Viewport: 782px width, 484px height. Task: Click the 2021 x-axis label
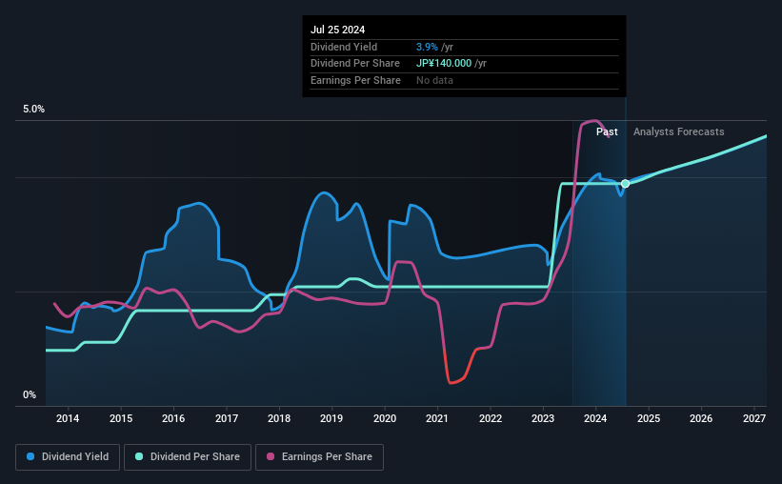click(437, 418)
